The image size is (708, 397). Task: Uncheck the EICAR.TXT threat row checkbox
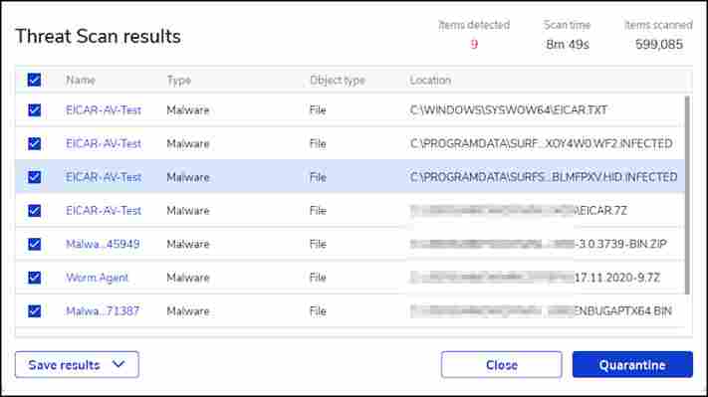[x=34, y=110]
